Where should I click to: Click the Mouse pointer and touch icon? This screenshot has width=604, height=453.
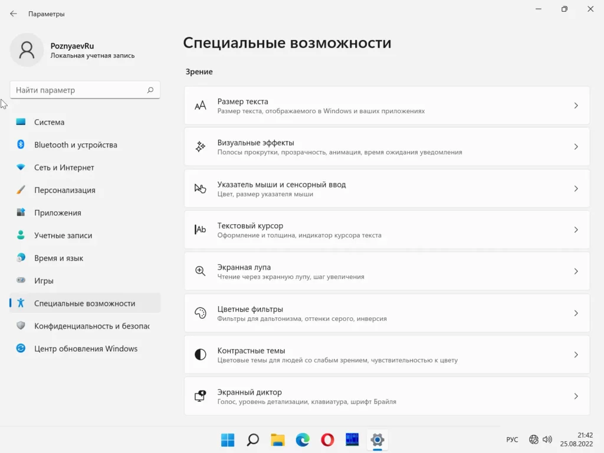[201, 189]
